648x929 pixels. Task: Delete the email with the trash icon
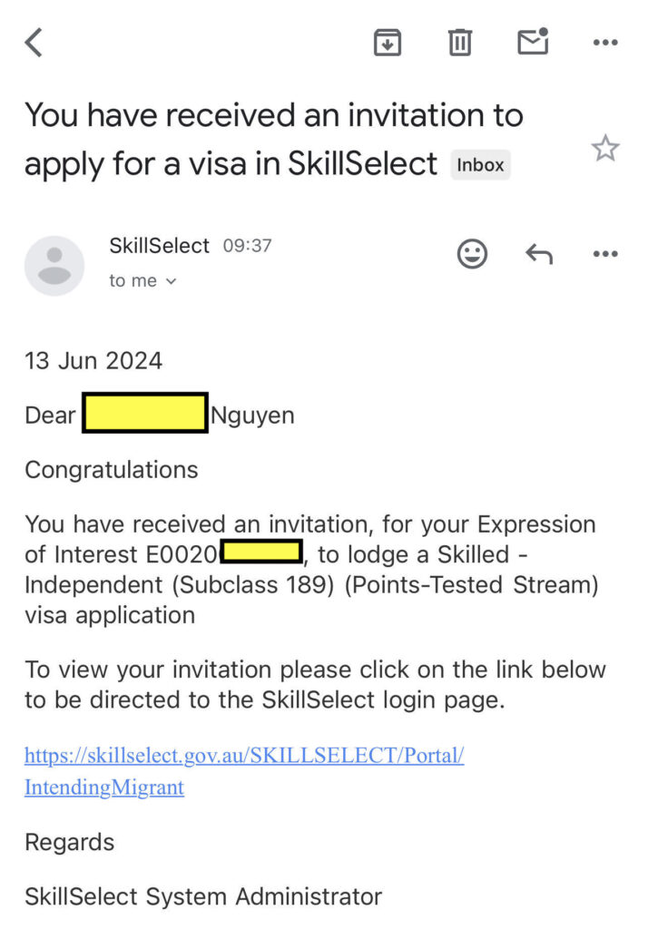[460, 42]
